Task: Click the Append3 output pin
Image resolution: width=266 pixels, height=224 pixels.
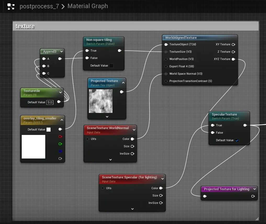Action: point(60,59)
